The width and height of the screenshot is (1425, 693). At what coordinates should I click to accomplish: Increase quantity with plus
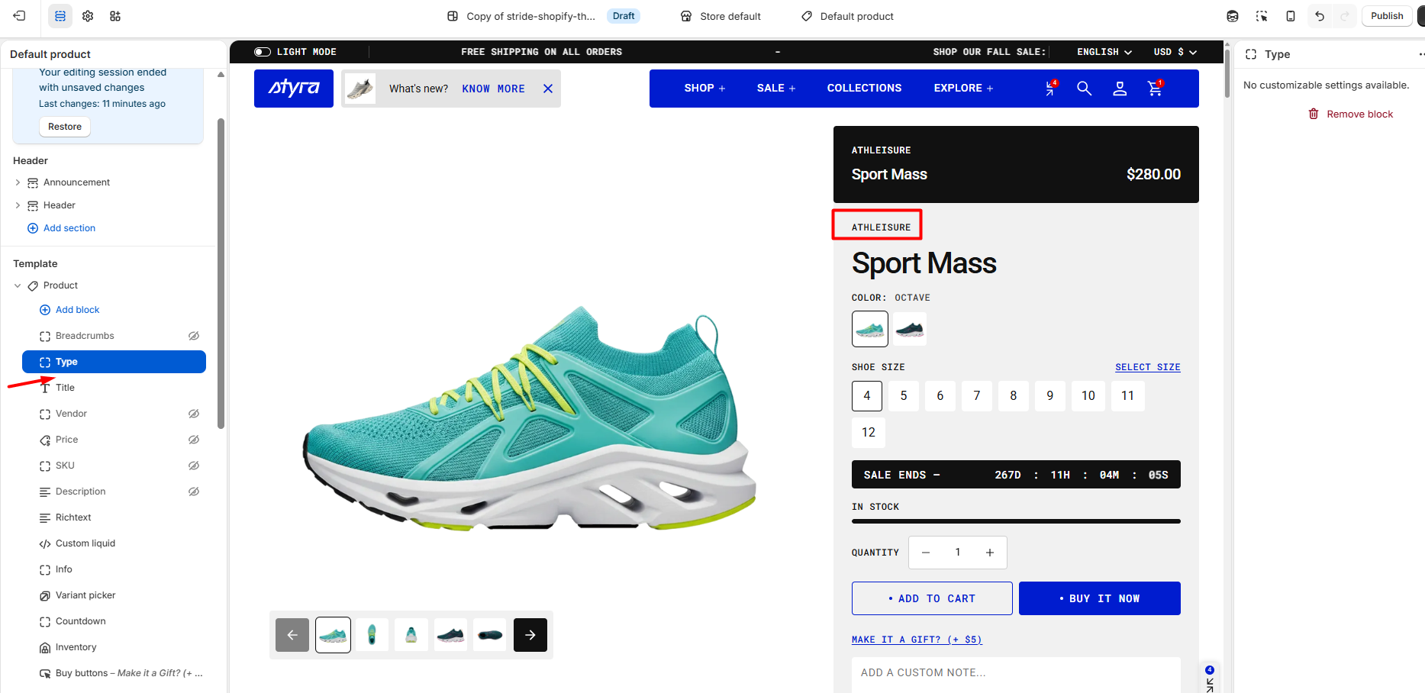click(x=990, y=553)
